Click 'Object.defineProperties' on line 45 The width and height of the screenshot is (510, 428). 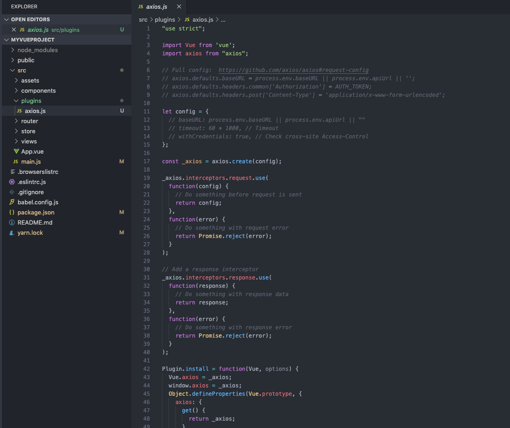207,394
